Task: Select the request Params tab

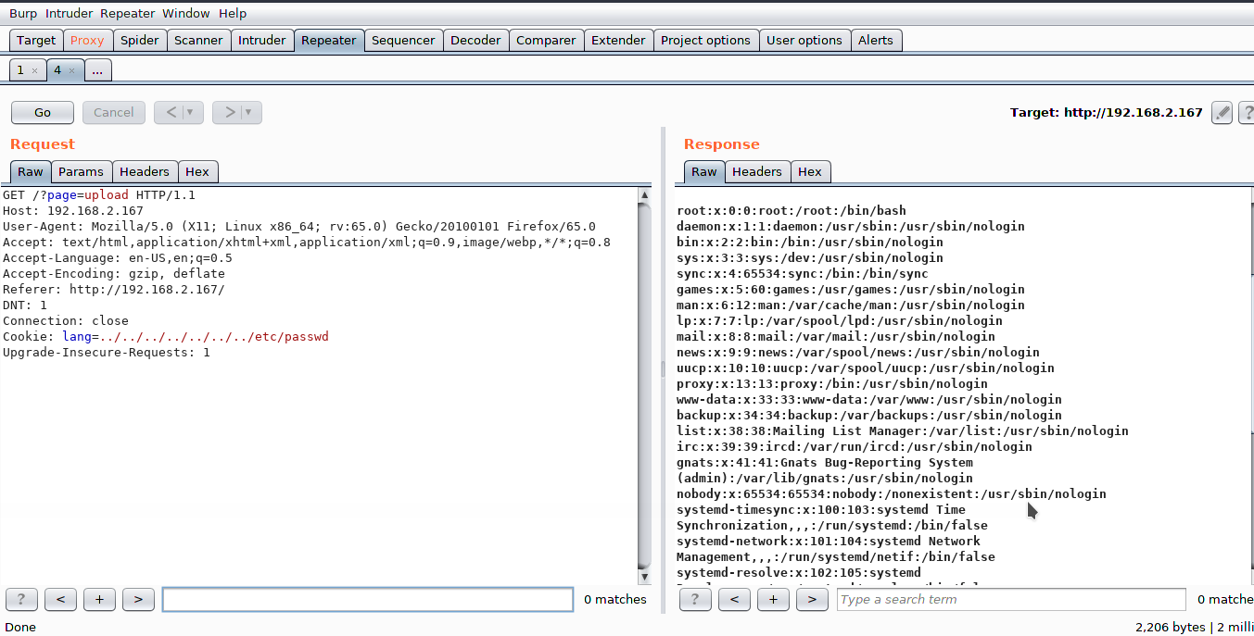Action: coord(82,171)
